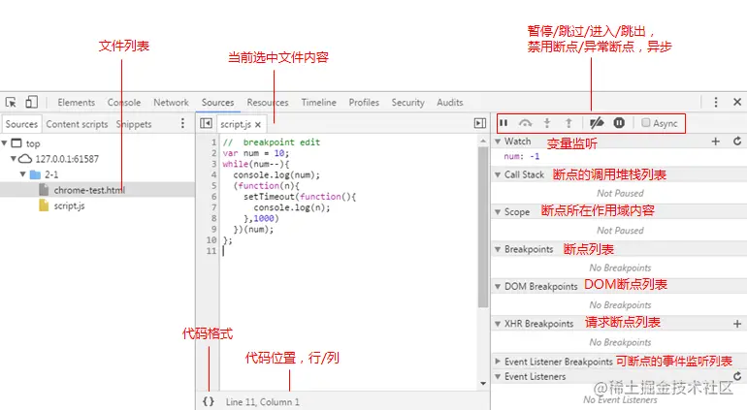Open the Audits panel

[450, 103]
